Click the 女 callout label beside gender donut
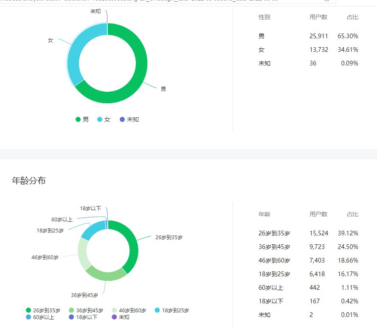 [x=50, y=40]
